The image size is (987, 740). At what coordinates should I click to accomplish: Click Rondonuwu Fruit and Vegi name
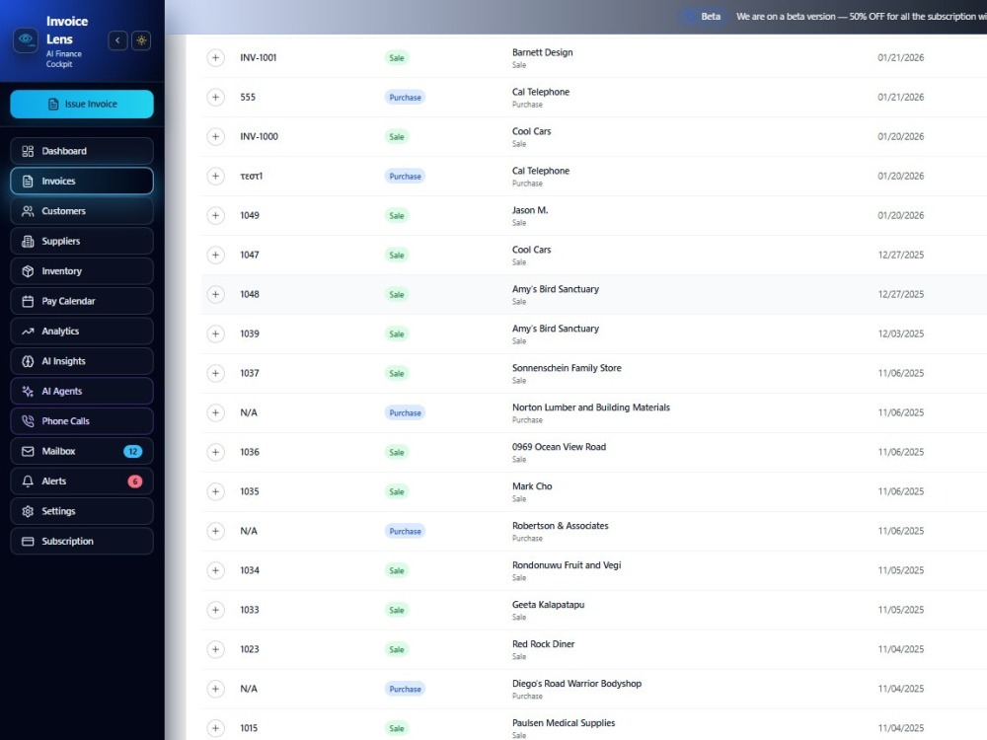coord(567,565)
